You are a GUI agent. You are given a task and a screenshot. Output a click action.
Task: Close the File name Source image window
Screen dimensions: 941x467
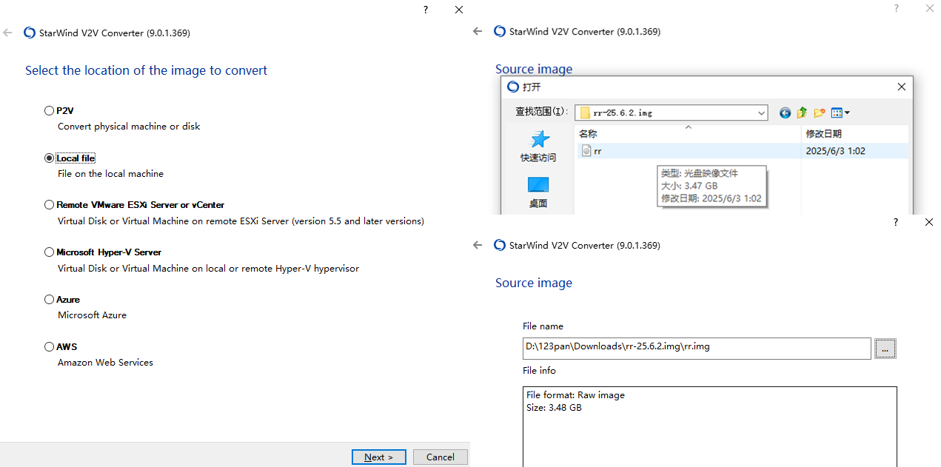pos(929,222)
